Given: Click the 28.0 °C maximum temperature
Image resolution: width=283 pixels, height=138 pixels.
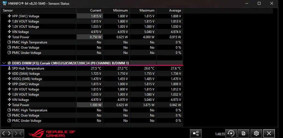Looking at the screenshot, I should coord(149,68).
